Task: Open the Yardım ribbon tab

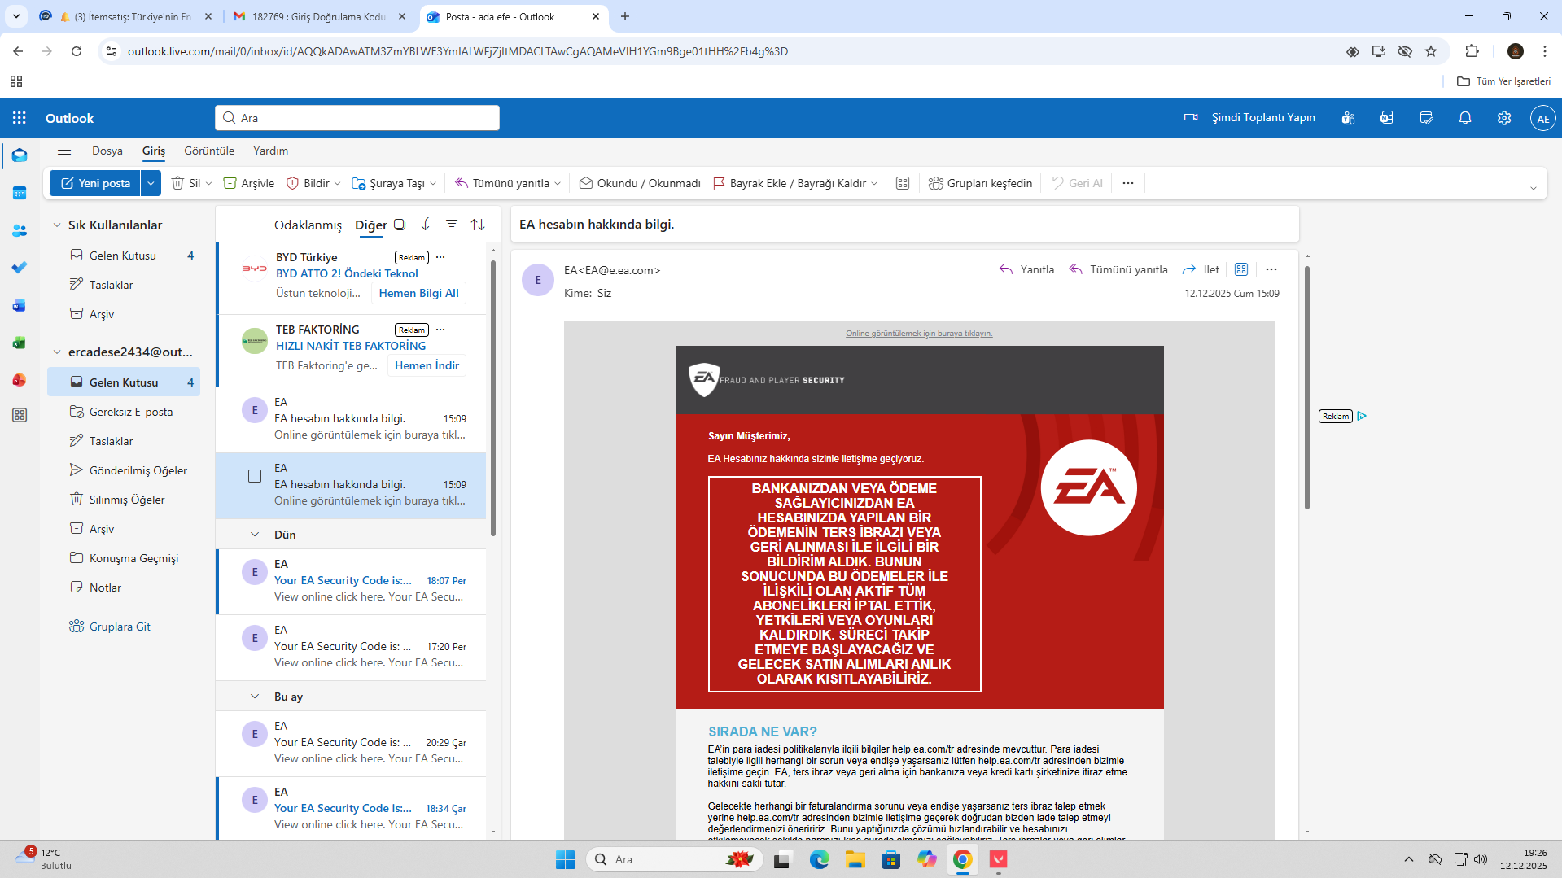Action: (270, 151)
